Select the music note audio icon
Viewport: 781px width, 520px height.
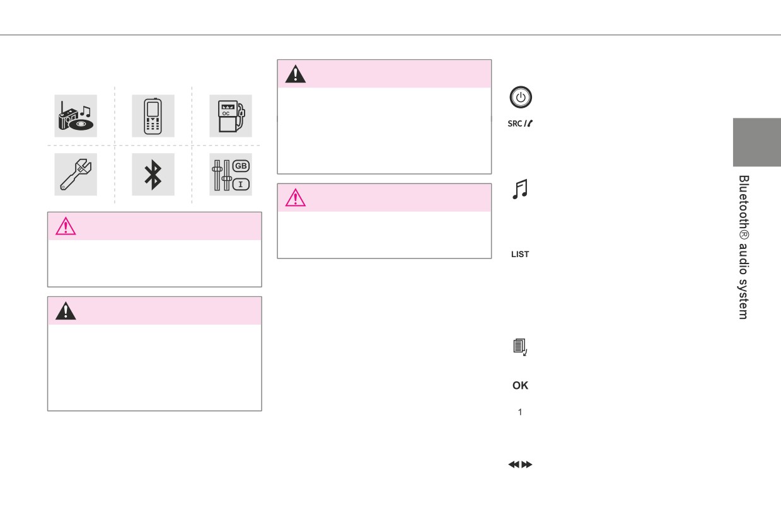[520, 189]
